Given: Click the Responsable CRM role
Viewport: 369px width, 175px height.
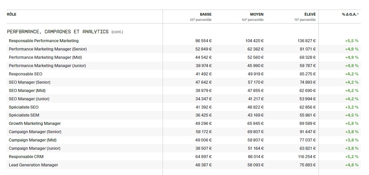Looking at the screenshot, I should coord(26,157).
